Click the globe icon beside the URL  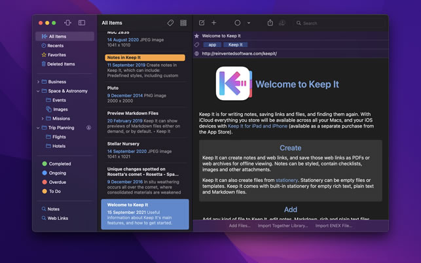[x=197, y=54]
